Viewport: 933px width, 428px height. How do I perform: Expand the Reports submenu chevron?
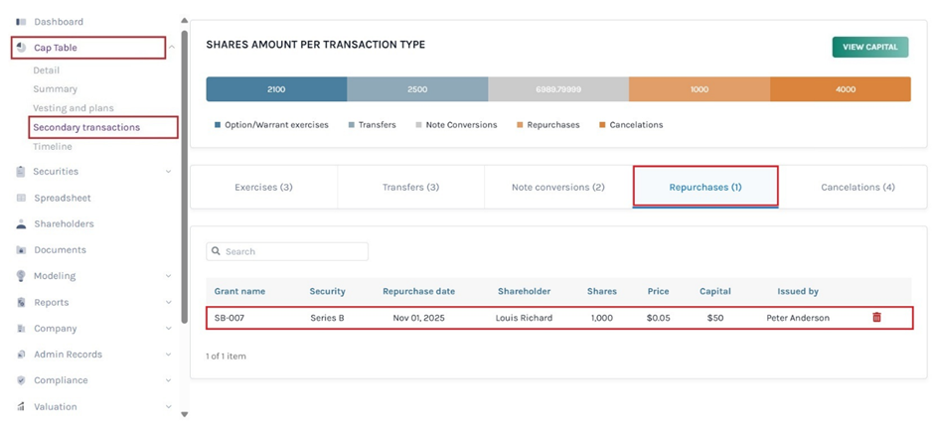click(168, 303)
